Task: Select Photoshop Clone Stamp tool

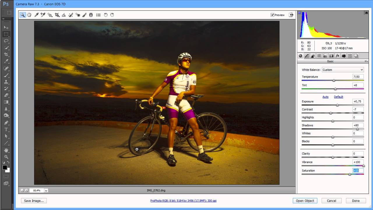Action: coord(6,82)
